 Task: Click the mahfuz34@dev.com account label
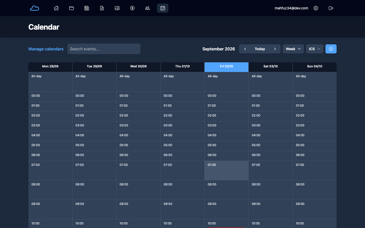click(291, 8)
